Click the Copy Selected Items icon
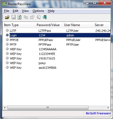113x119 pixels. (x=26, y=17)
